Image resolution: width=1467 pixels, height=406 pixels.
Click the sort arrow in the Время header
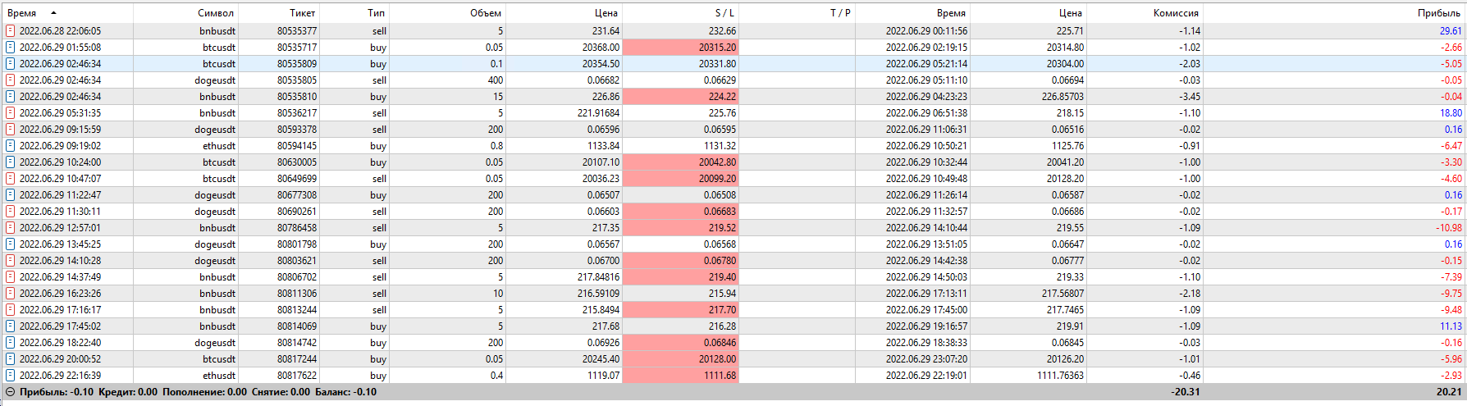[53, 13]
